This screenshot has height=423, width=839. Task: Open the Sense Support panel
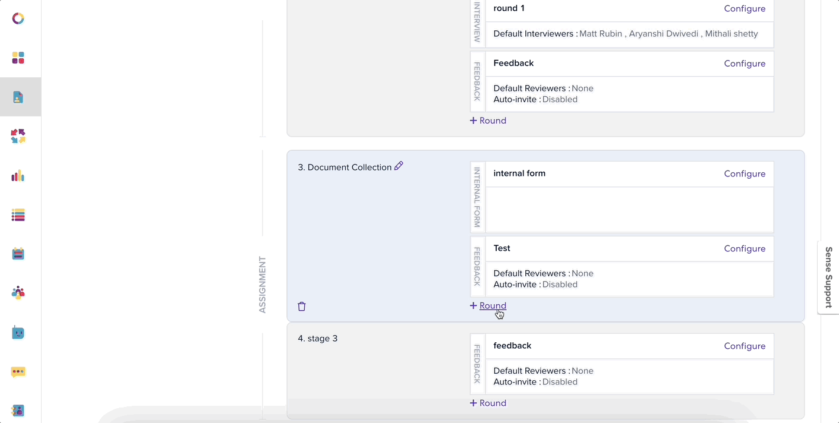(x=827, y=277)
